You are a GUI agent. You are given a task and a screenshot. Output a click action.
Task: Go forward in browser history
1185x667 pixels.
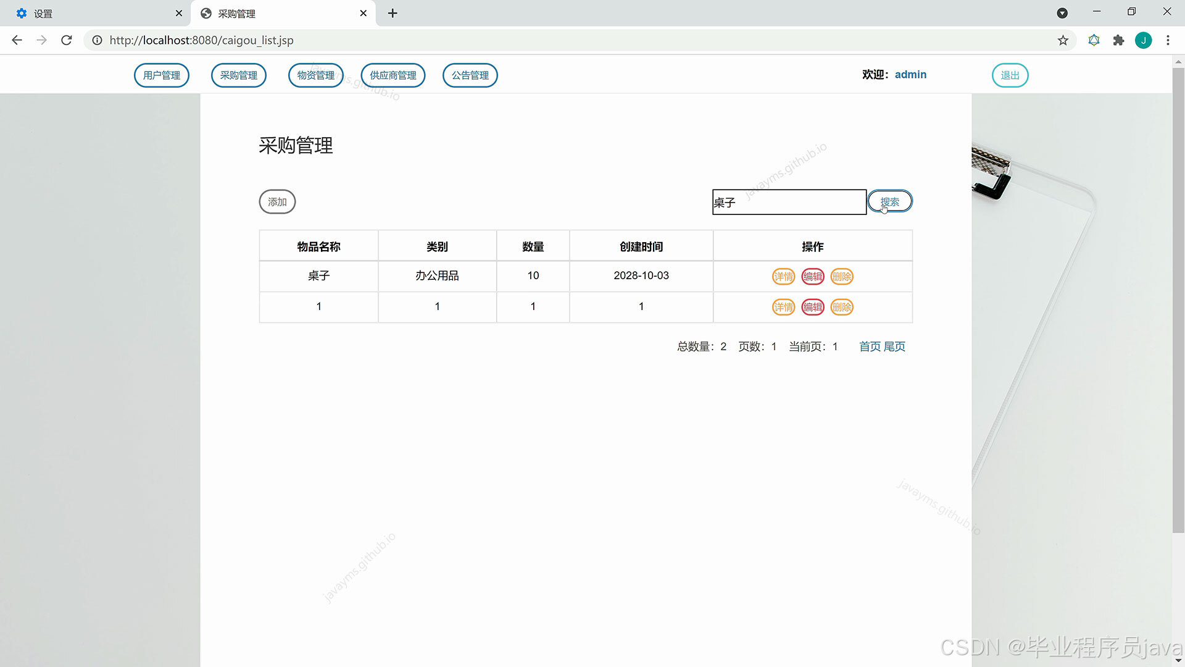pos(41,40)
